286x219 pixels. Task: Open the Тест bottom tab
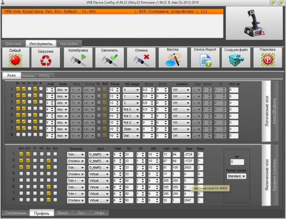[81, 213]
